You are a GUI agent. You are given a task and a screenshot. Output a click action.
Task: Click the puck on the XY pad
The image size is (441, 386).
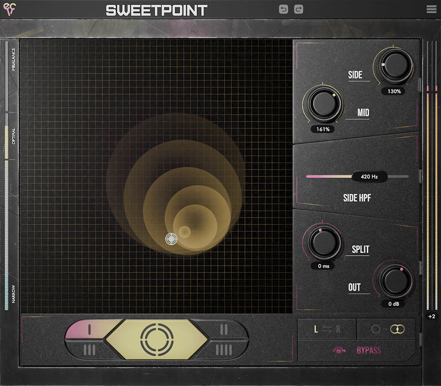tap(172, 239)
